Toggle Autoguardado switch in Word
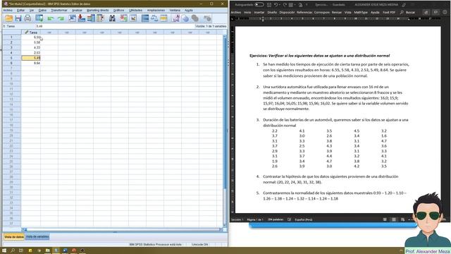451x254 pixels. [259, 5]
